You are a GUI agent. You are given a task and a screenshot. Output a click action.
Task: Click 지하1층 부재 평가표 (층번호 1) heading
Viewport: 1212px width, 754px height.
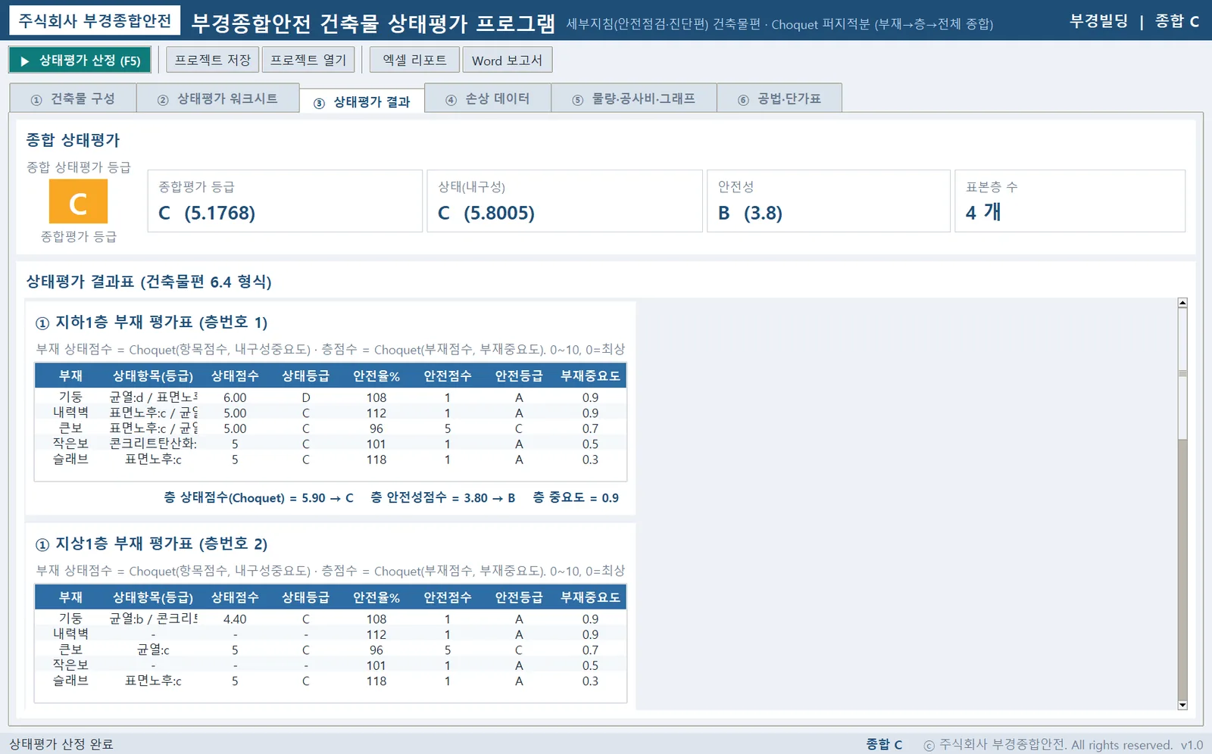point(151,322)
